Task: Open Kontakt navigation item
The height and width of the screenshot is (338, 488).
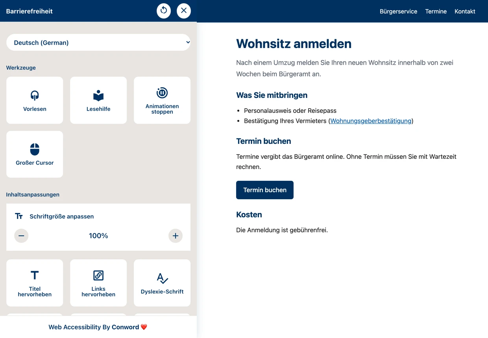Action: [x=465, y=11]
